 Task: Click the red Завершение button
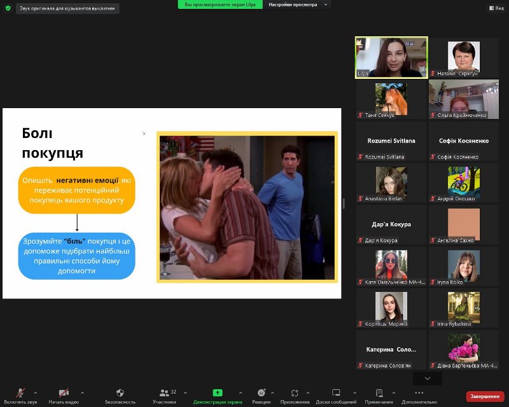[485, 396]
